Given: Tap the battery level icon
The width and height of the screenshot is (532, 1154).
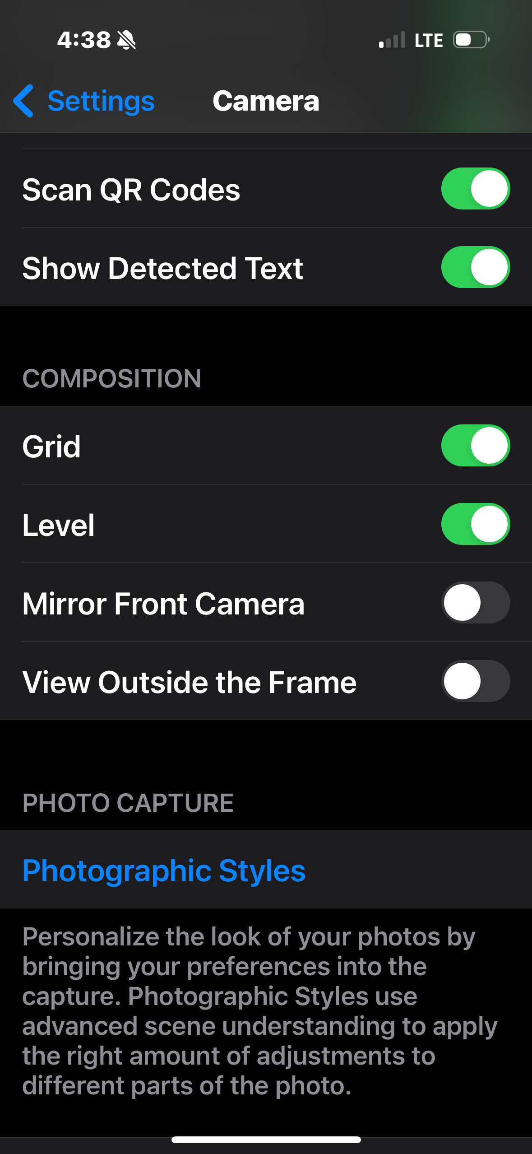Looking at the screenshot, I should [x=472, y=40].
